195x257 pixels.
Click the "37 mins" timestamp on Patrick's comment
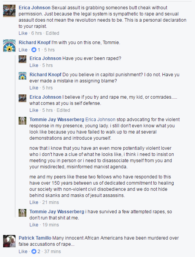pyautogui.click(x=52, y=251)
